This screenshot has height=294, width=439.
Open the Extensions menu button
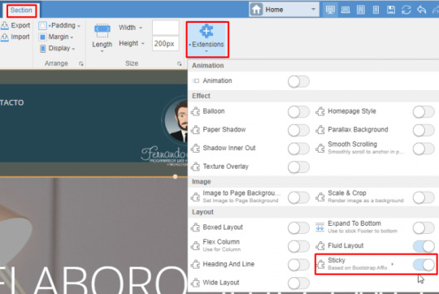tap(207, 40)
